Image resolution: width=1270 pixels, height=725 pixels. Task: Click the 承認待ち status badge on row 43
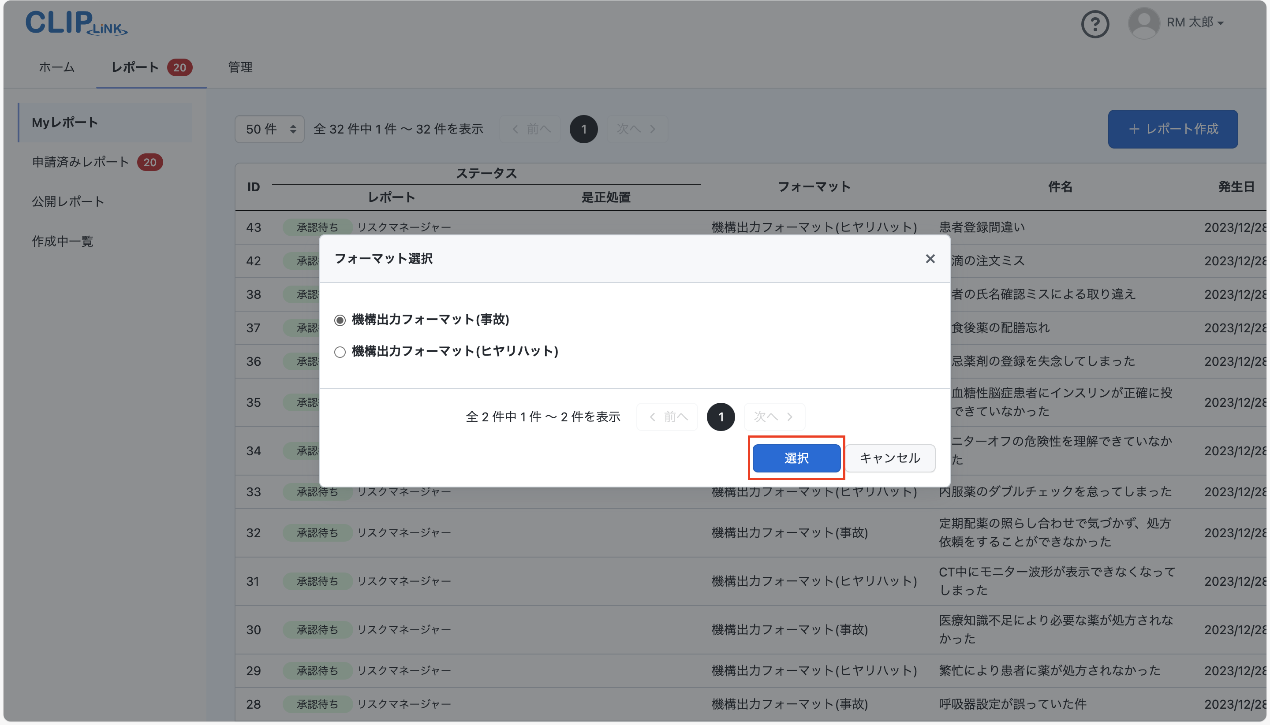pos(317,227)
